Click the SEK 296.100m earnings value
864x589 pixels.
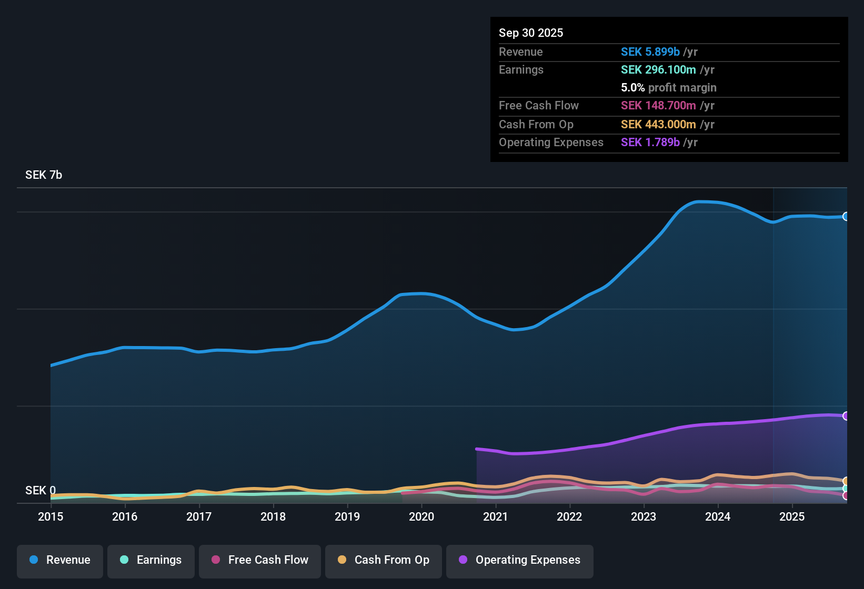pos(659,69)
